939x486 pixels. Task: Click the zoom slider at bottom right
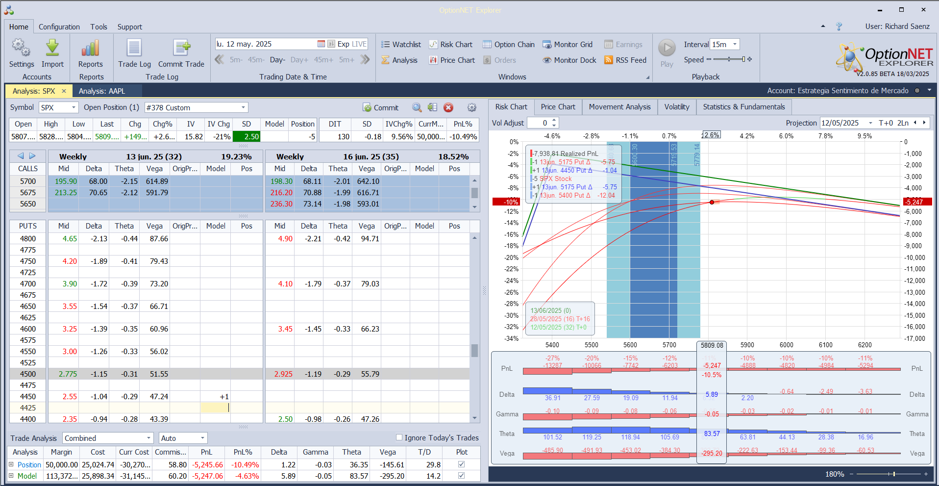[888, 474]
